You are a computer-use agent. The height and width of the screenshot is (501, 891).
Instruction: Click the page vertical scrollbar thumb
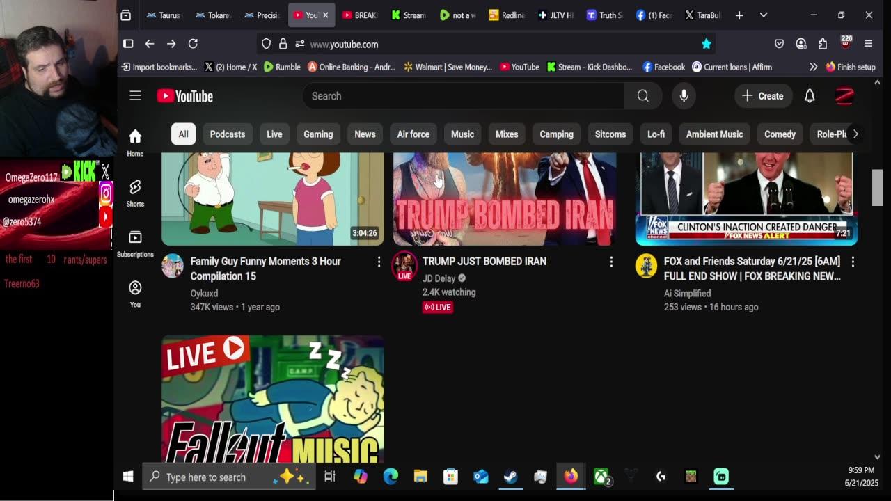(877, 187)
